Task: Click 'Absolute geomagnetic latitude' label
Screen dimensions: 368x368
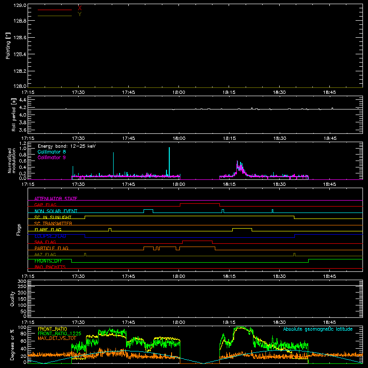Action: point(318,329)
